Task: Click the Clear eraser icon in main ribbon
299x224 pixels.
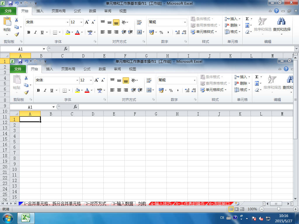Action: [247, 32]
